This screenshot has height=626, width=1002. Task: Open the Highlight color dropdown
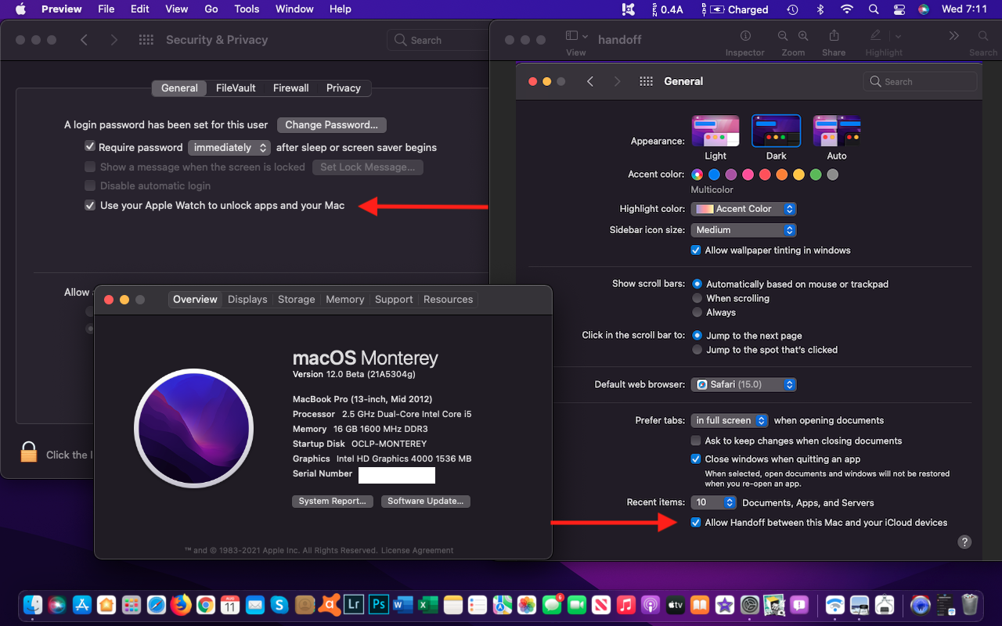point(744,209)
